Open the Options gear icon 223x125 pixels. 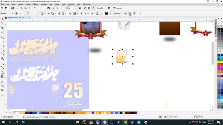click(109, 8)
